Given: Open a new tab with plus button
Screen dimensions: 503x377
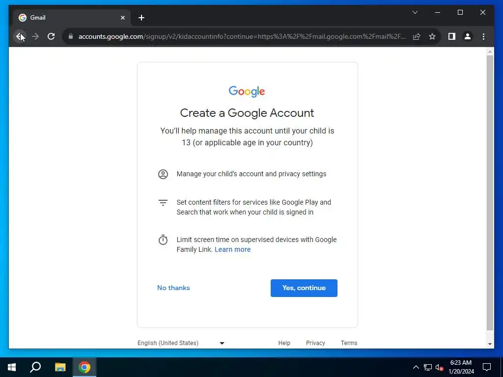Looking at the screenshot, I should coord(141,18).
